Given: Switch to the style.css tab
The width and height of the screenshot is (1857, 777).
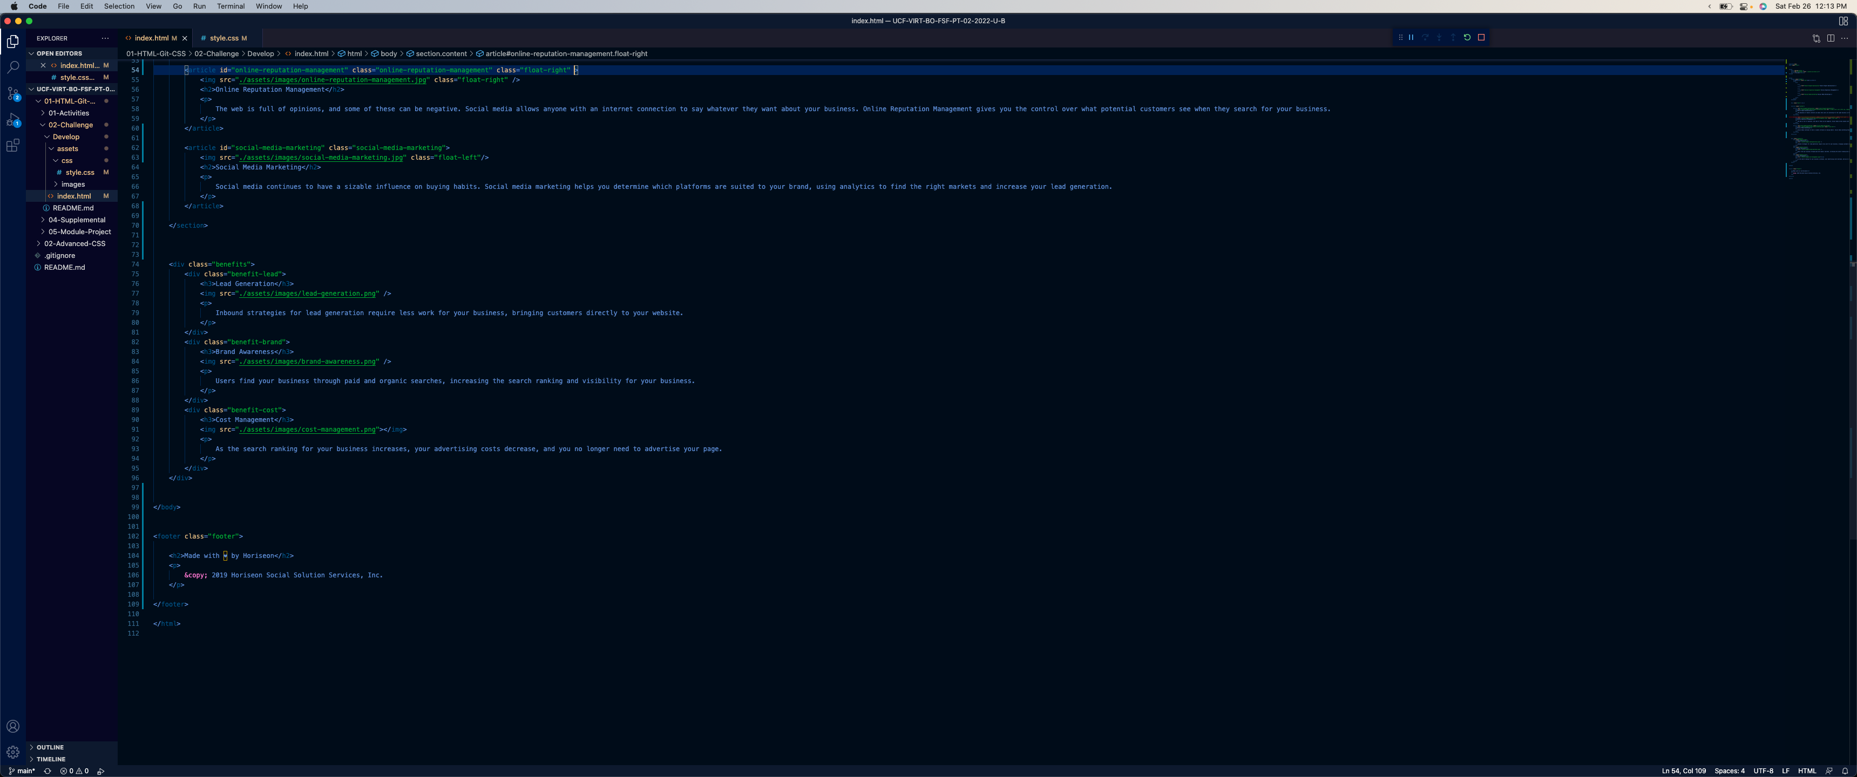Looking at the screenshot, I should 223,38.
